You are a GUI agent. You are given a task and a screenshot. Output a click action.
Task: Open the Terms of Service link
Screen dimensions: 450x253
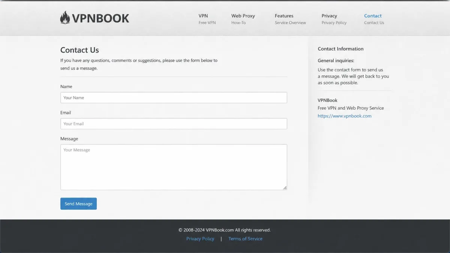coord(245,239)
